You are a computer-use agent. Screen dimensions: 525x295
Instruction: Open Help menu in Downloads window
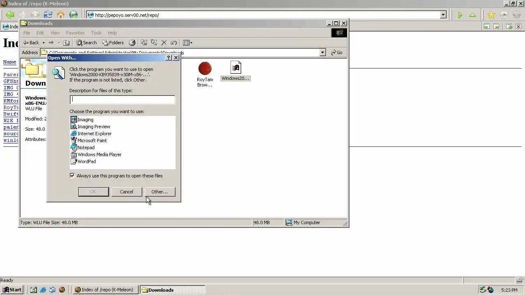112,33
